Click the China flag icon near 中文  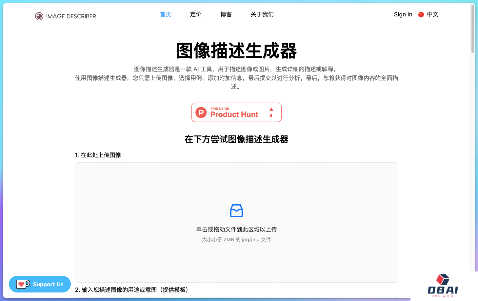pos(421,14)
